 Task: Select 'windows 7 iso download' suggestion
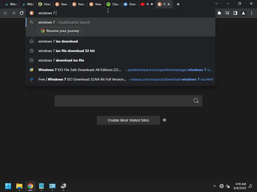[x=120, y=41]
